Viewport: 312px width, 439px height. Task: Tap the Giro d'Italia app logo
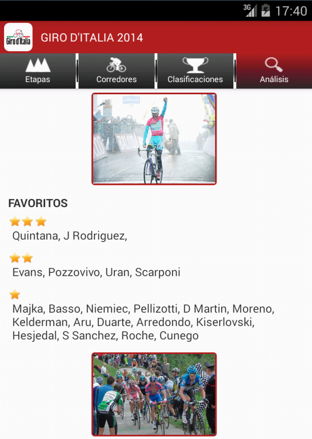point(18,37)
